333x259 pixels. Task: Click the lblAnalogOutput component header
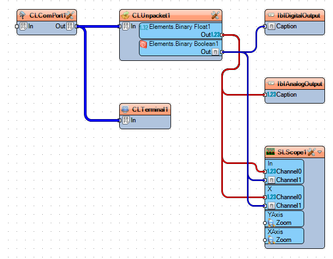click(x=295, y=84)
